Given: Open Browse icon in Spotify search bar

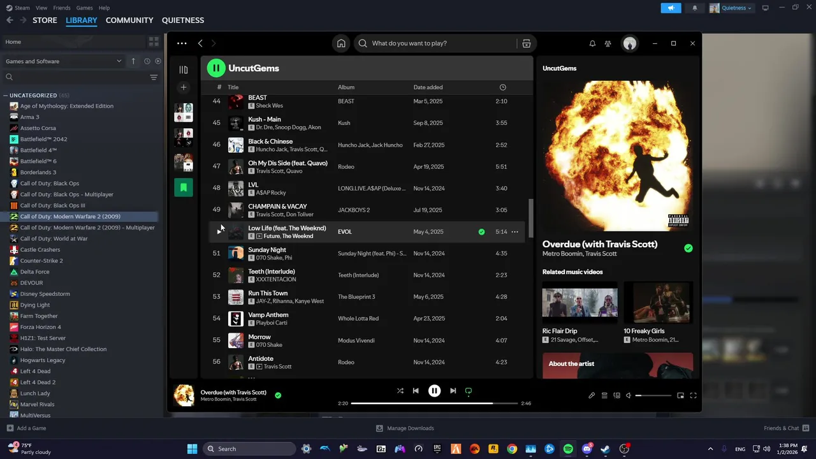Looking at the screenshot, I should click(526, 43).
